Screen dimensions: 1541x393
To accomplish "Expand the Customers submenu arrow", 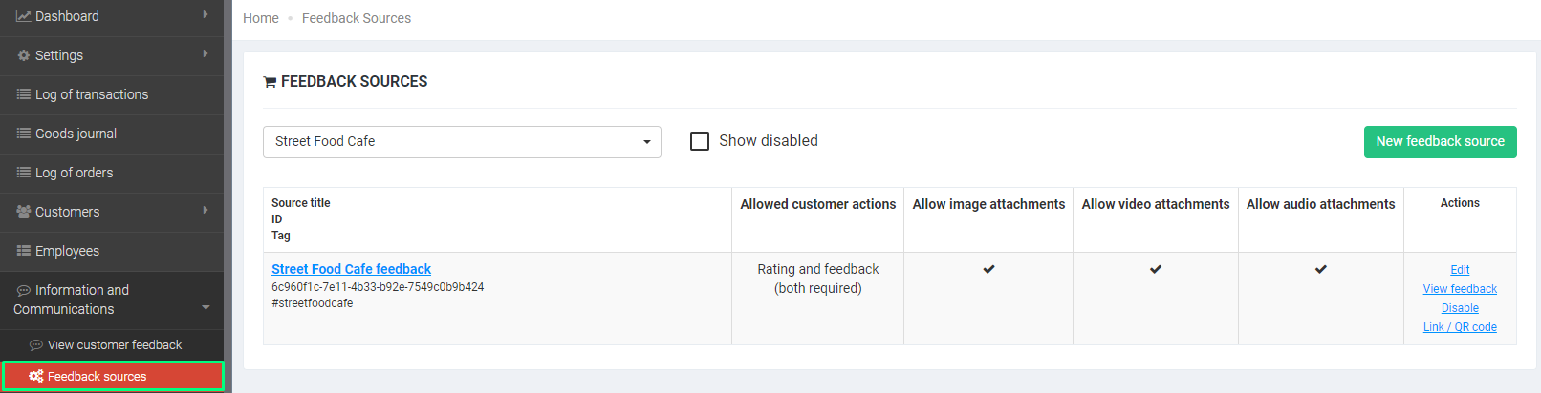I will pyautogui.click(x=206, y=211).
